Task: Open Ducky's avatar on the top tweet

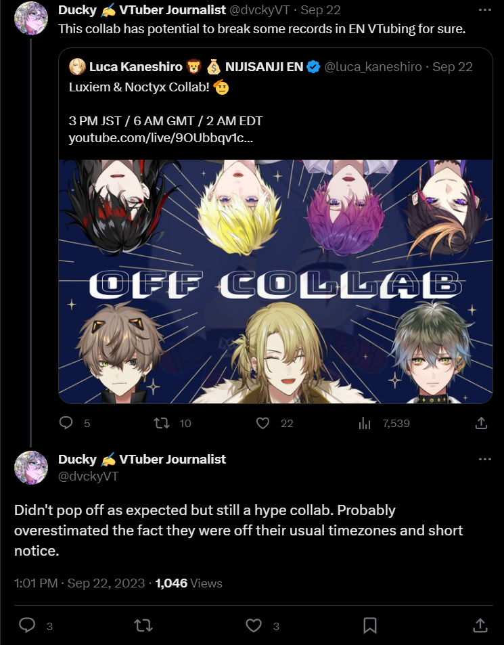Action: (x=31, y=18)
